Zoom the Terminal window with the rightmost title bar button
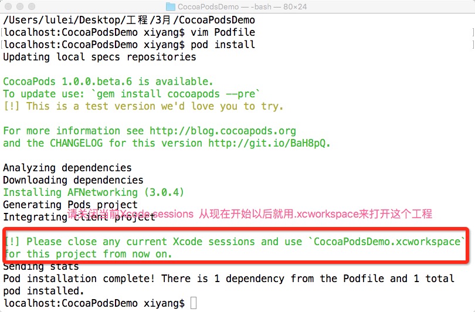This screenshot has width=475, height=312. tap(32, 6)
